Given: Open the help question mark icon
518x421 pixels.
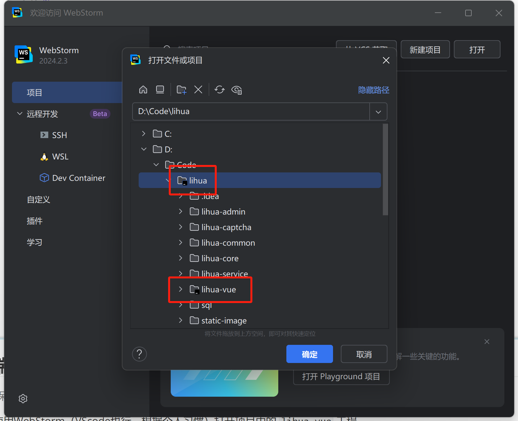Looking at the screenshot, I should pos(140,354).
